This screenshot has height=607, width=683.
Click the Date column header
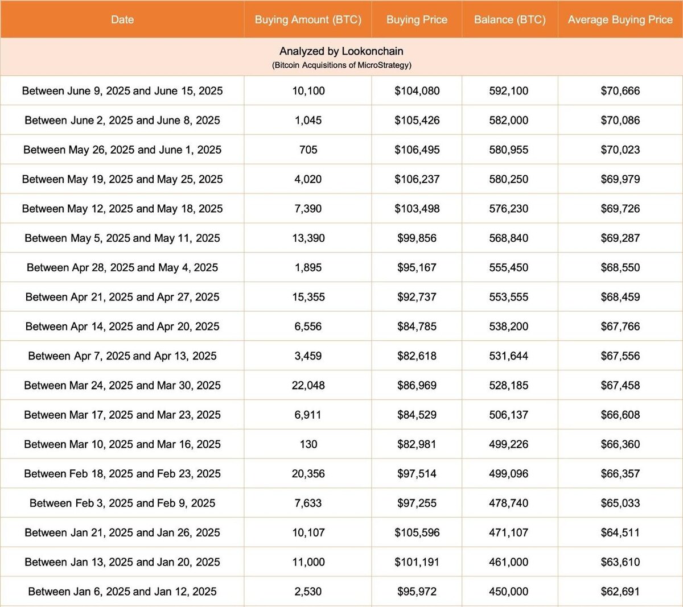click(x=122, y=19)
